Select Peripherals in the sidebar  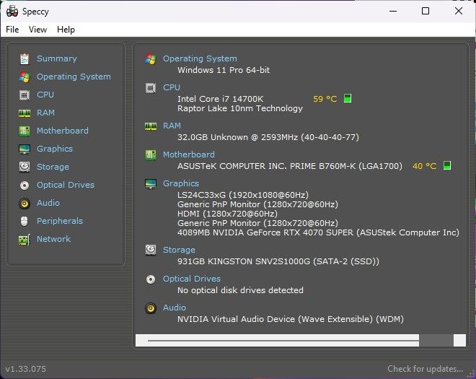pyautogui.click(x=59, y=221)
